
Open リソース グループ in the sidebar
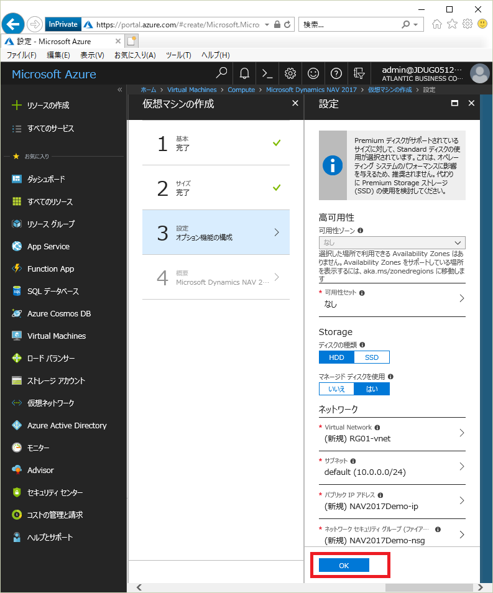[x=43, y=224]
